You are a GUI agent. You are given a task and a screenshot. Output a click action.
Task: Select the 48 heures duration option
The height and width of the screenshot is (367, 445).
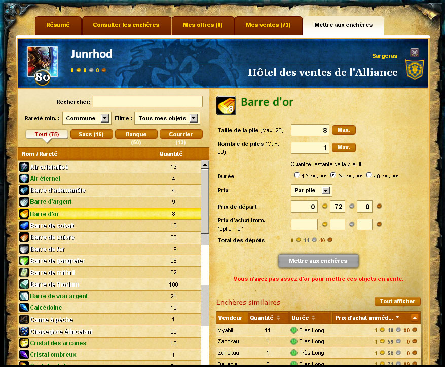[369, 175]
